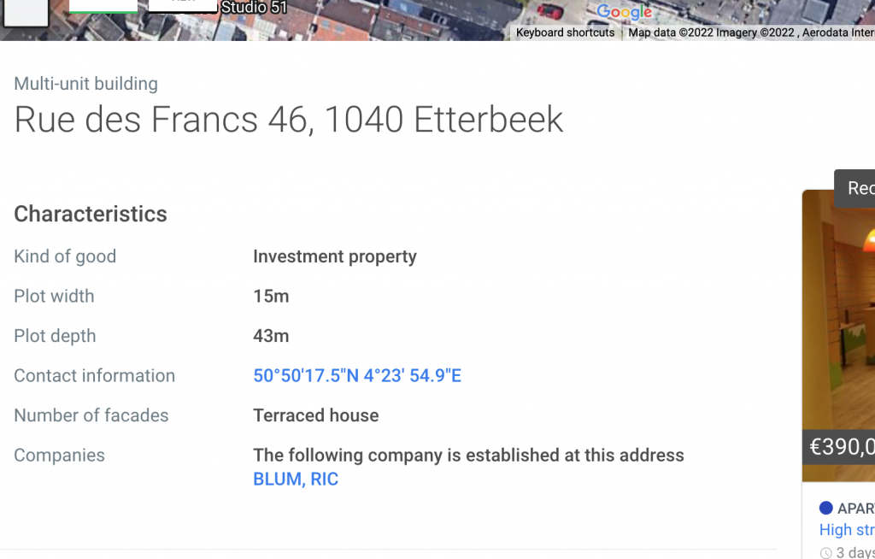Image resolution: width=875 pixels, height=559 pixels.
Task: Open the High str… listing title link
Action: coord(847,529)
